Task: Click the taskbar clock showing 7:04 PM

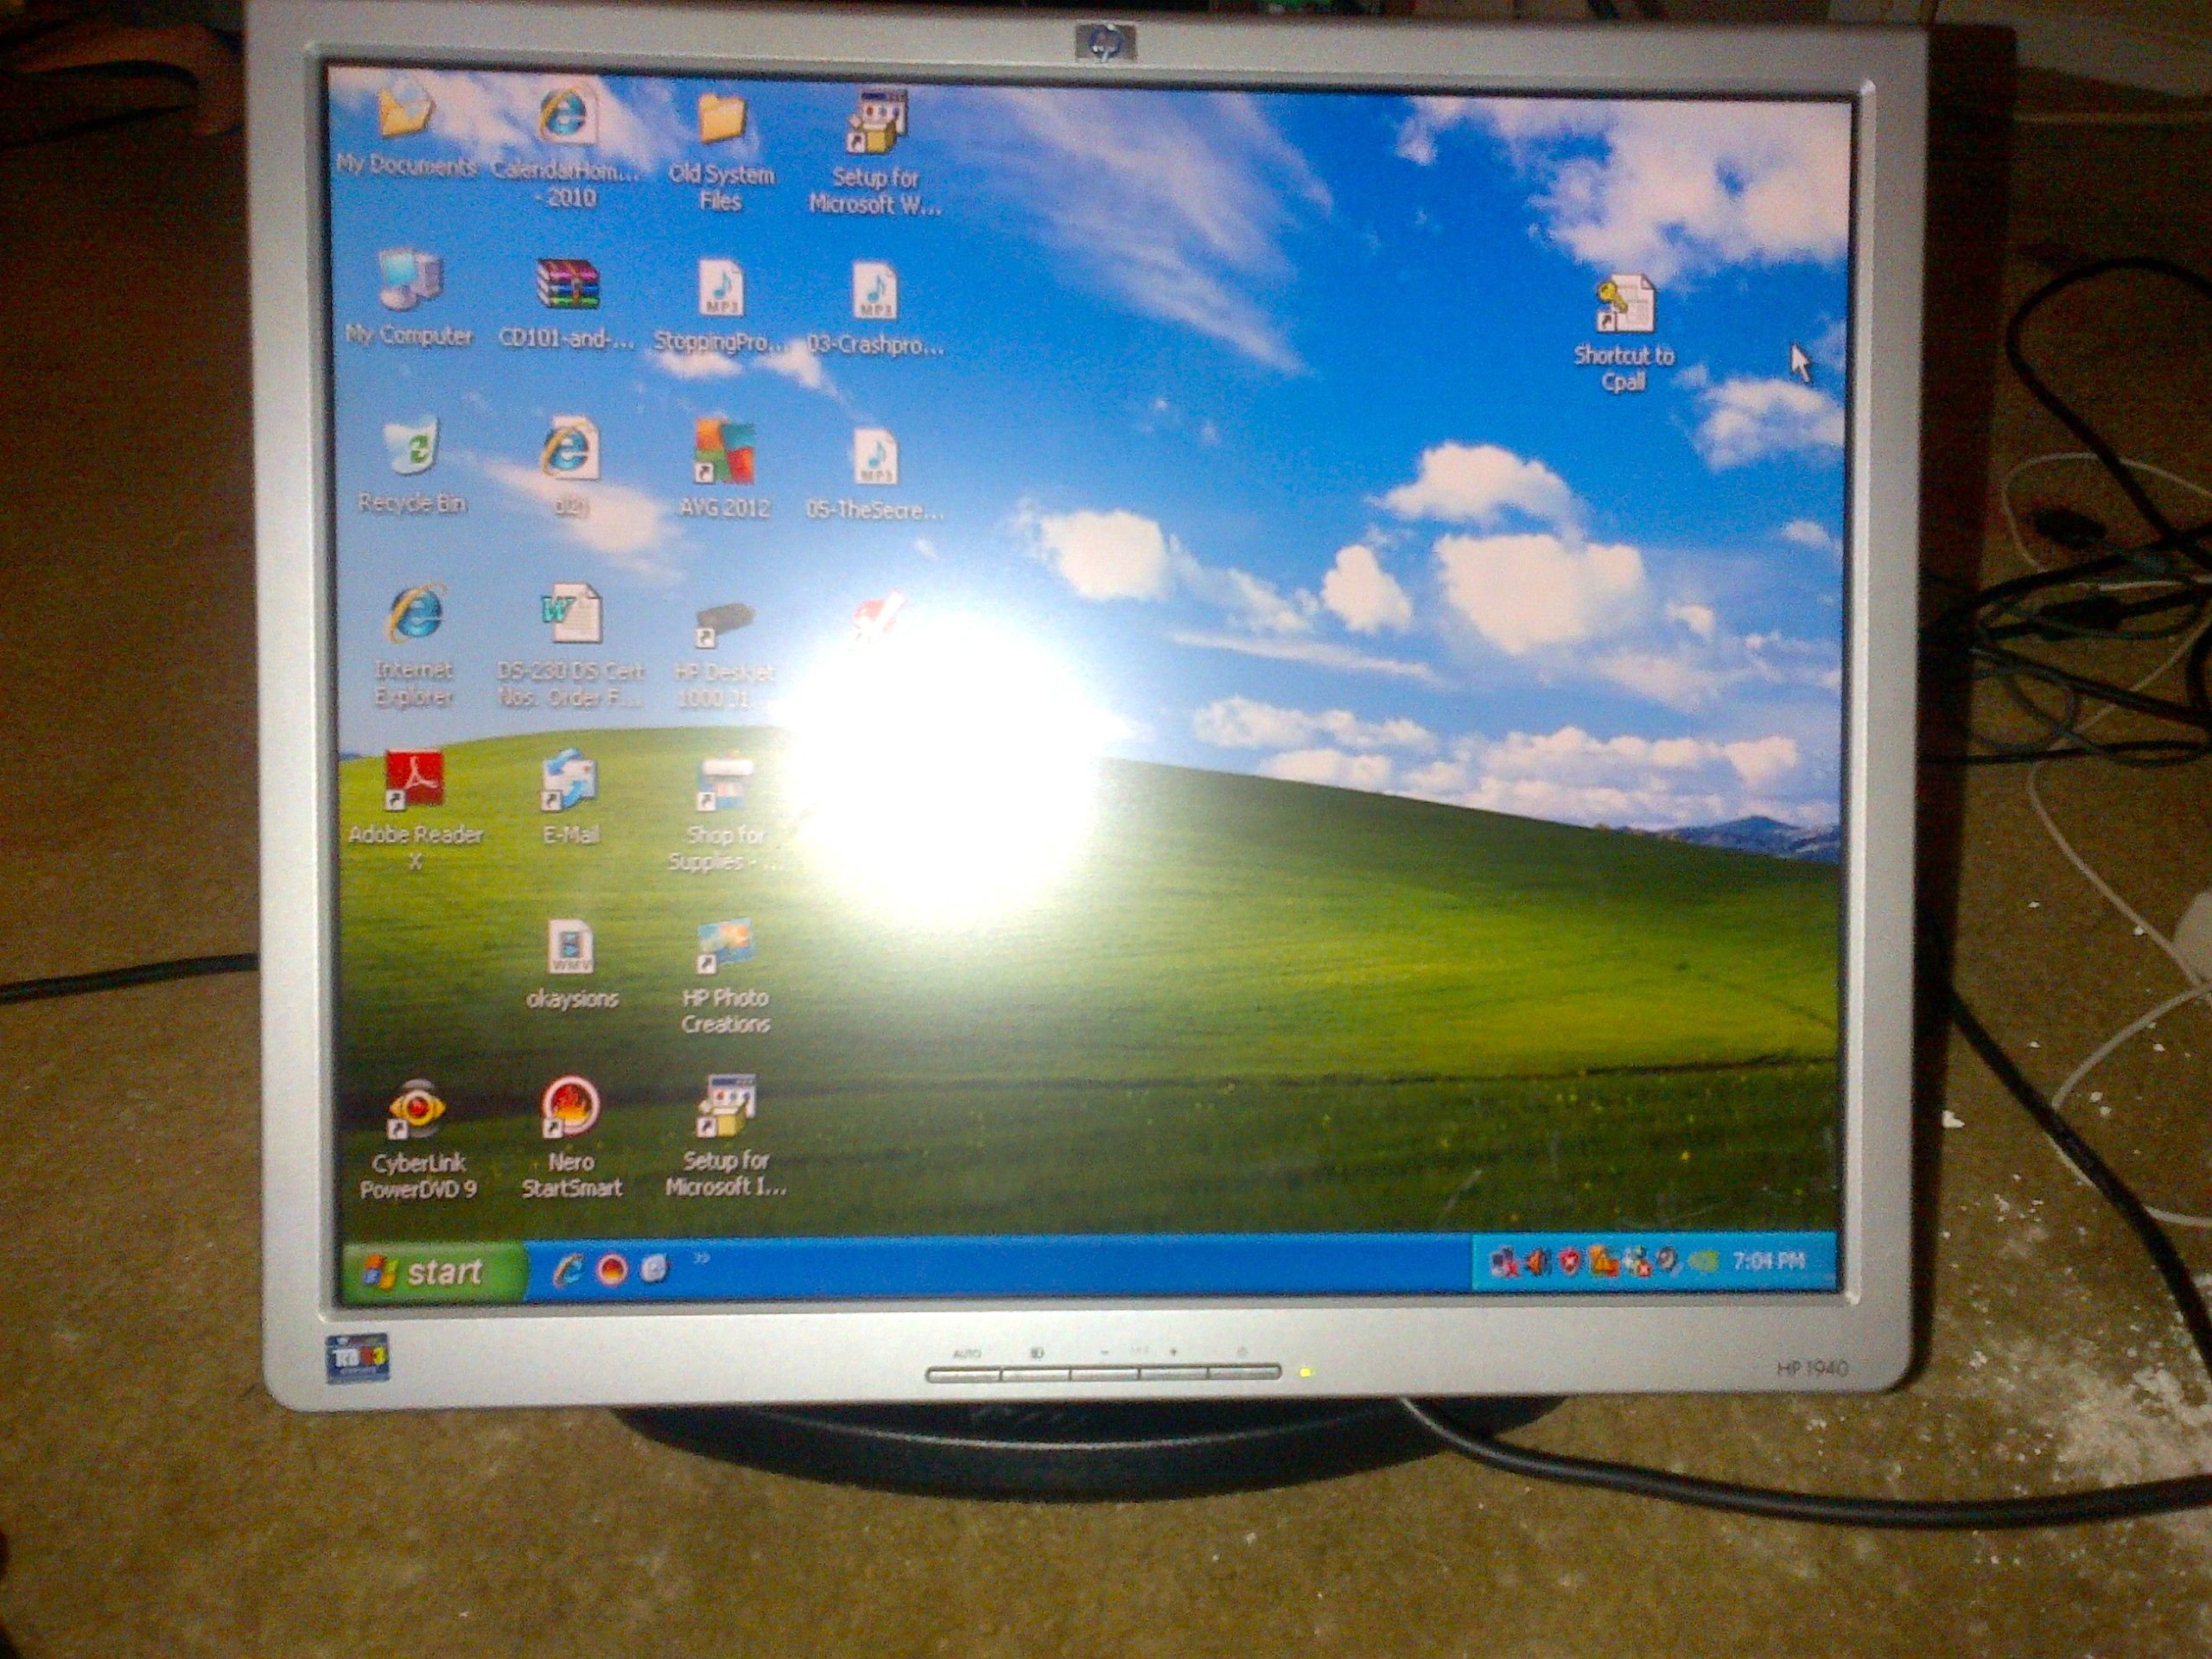Action: (x=1768, y=1261)
